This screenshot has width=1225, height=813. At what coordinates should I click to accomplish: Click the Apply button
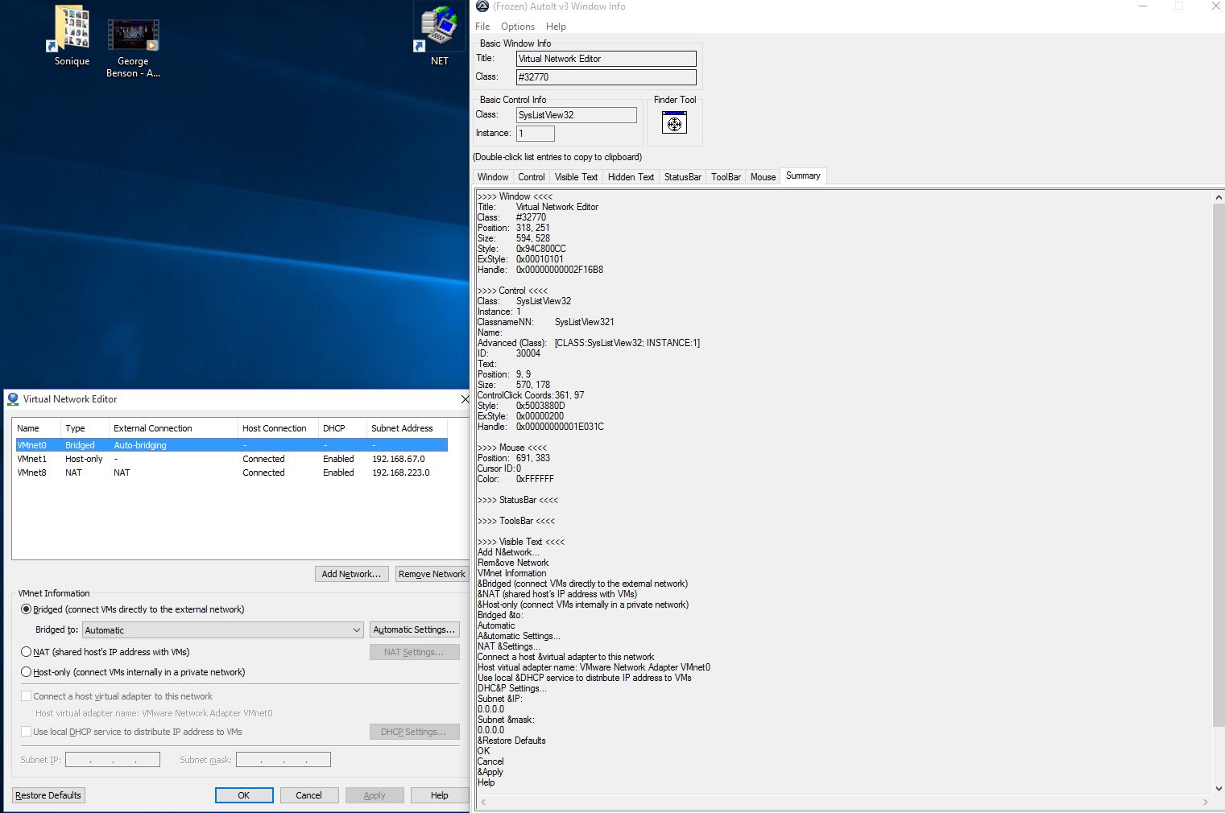(x=375, y=795)
